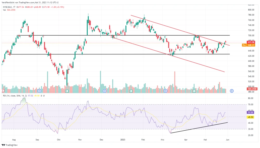Click the 2023 label on the date axis

[123, 139]
